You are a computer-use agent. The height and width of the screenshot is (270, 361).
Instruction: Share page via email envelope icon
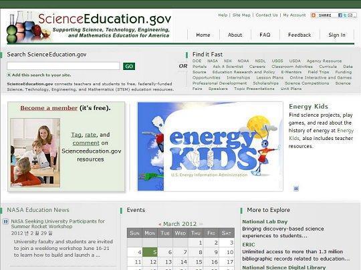[350, 15]
